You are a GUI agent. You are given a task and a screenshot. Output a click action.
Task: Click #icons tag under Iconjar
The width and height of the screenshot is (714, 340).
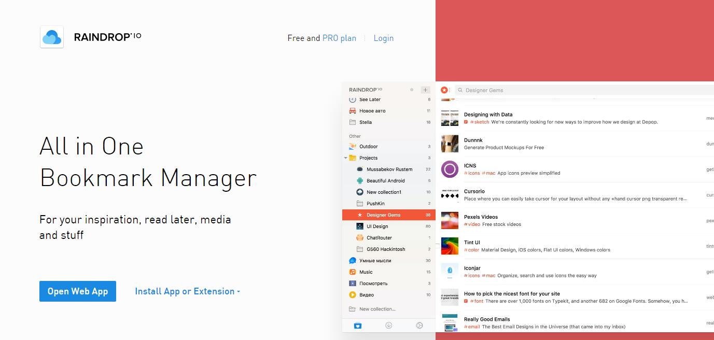(472, 276)
